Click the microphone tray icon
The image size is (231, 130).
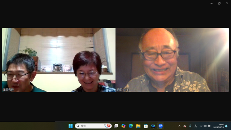(x=190, y=126)
